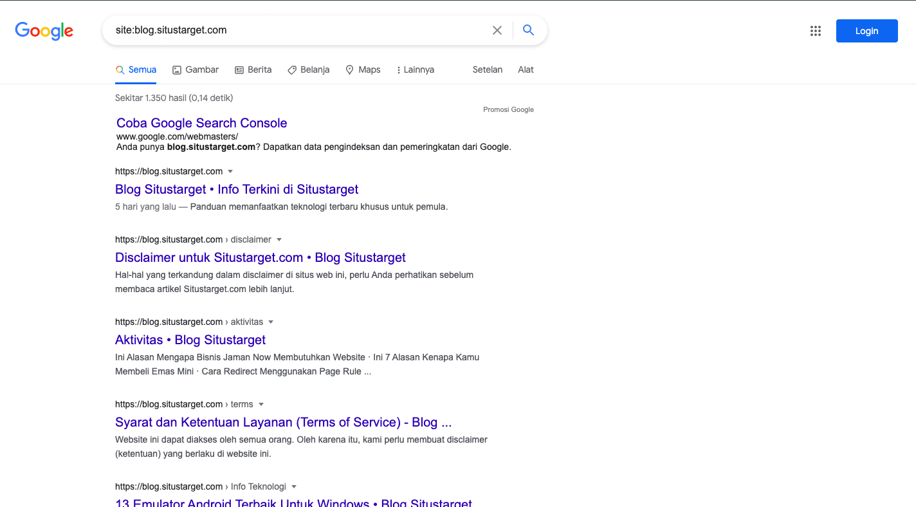The image size is (916, 507).
Task: Switch to the Berita tab
Action: pyautogui.click(x=253, y=69)
